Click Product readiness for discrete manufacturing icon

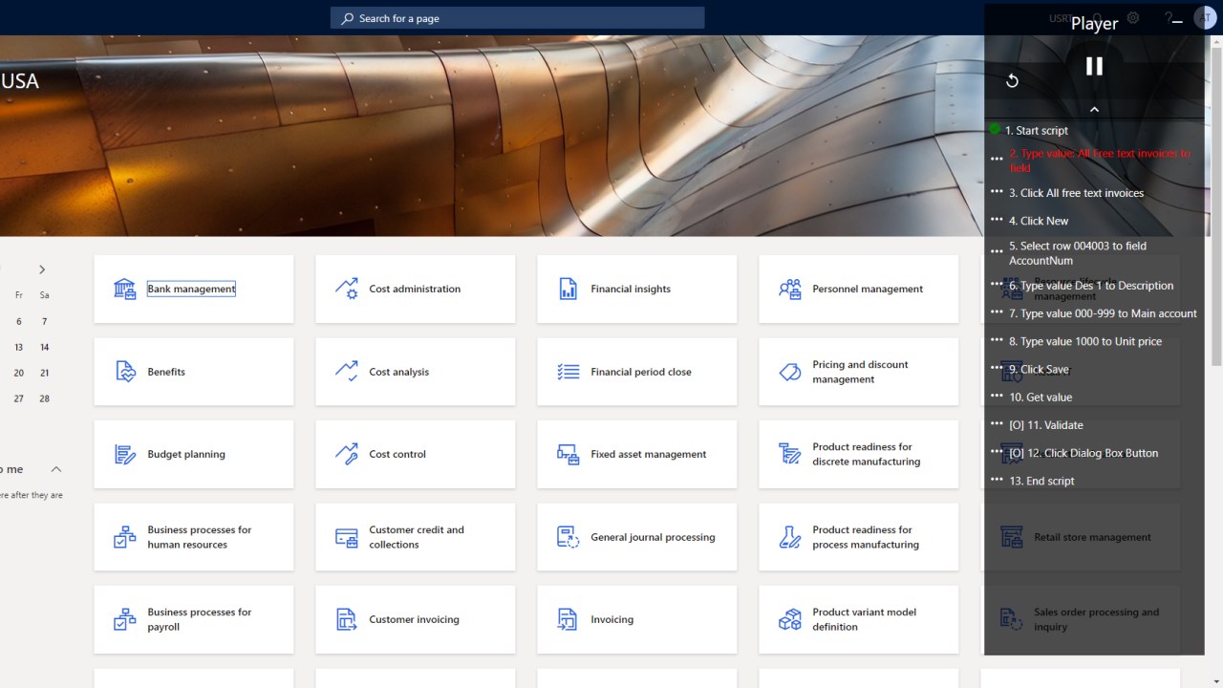point(790,454)
